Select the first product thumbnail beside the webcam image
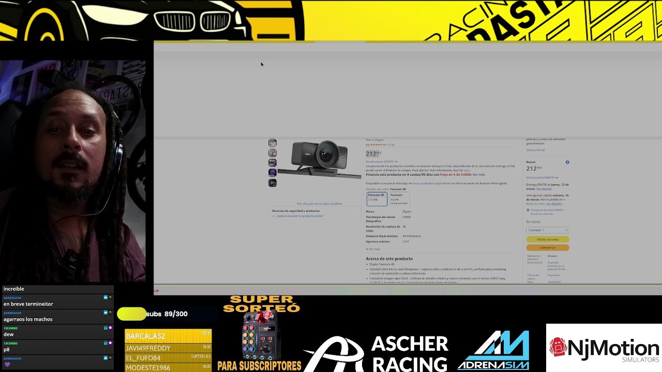The height and width of the screenshot is (372, 662). click(x=273, y=143)
